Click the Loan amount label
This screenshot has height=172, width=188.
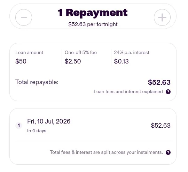(x=29, y=52)
